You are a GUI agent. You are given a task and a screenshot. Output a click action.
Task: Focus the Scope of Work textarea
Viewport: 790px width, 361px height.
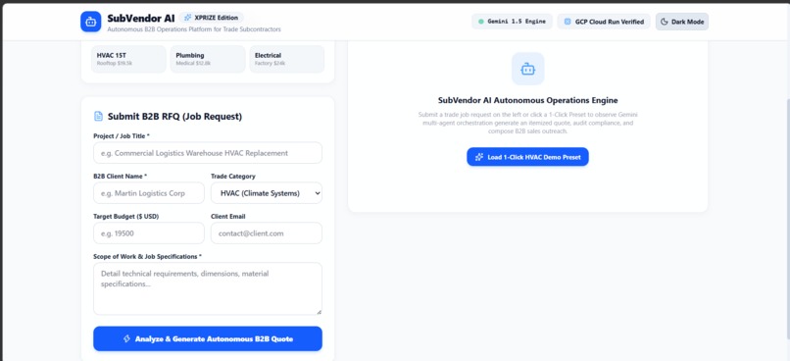[208, 289]
